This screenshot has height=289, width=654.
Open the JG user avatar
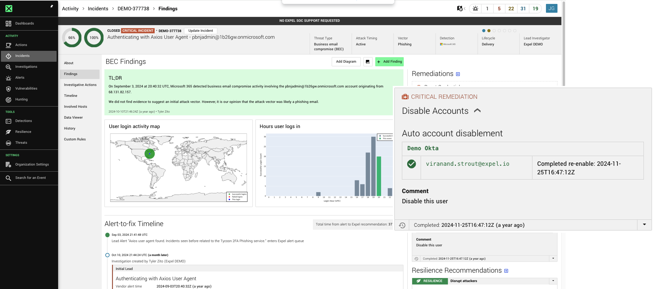pos(551,8)
